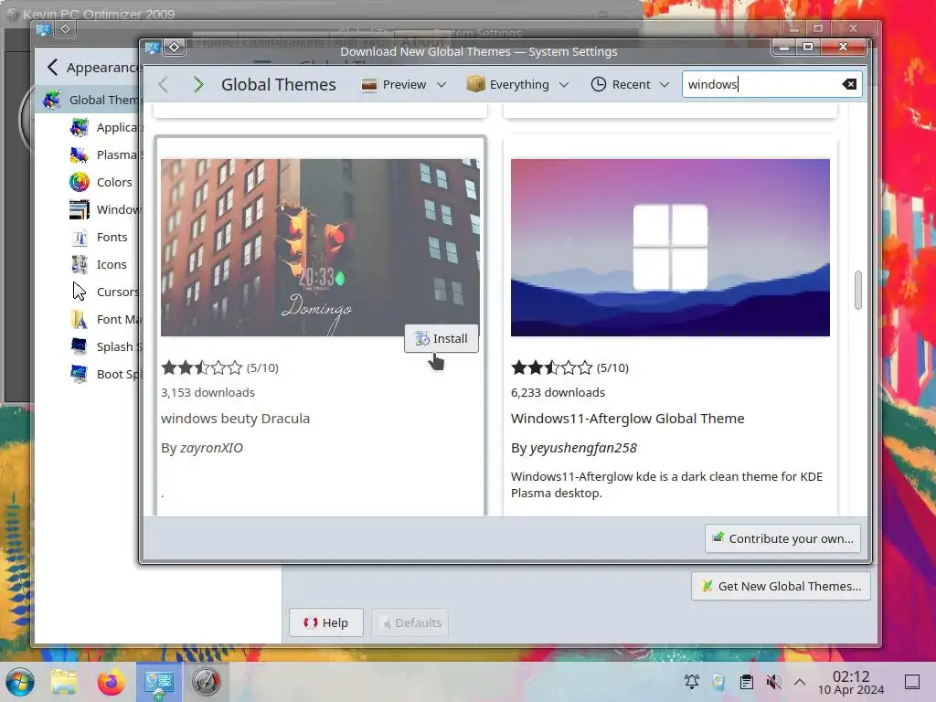Image resolution: width=936 pixels, height=702 pixels.
Task: Open the Cursors icon in sidebar
Action: [80, 292]
